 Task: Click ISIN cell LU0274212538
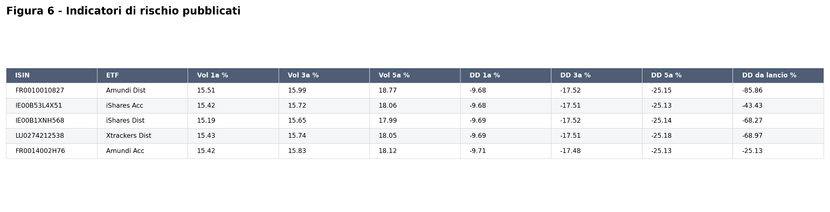[51, 136]
